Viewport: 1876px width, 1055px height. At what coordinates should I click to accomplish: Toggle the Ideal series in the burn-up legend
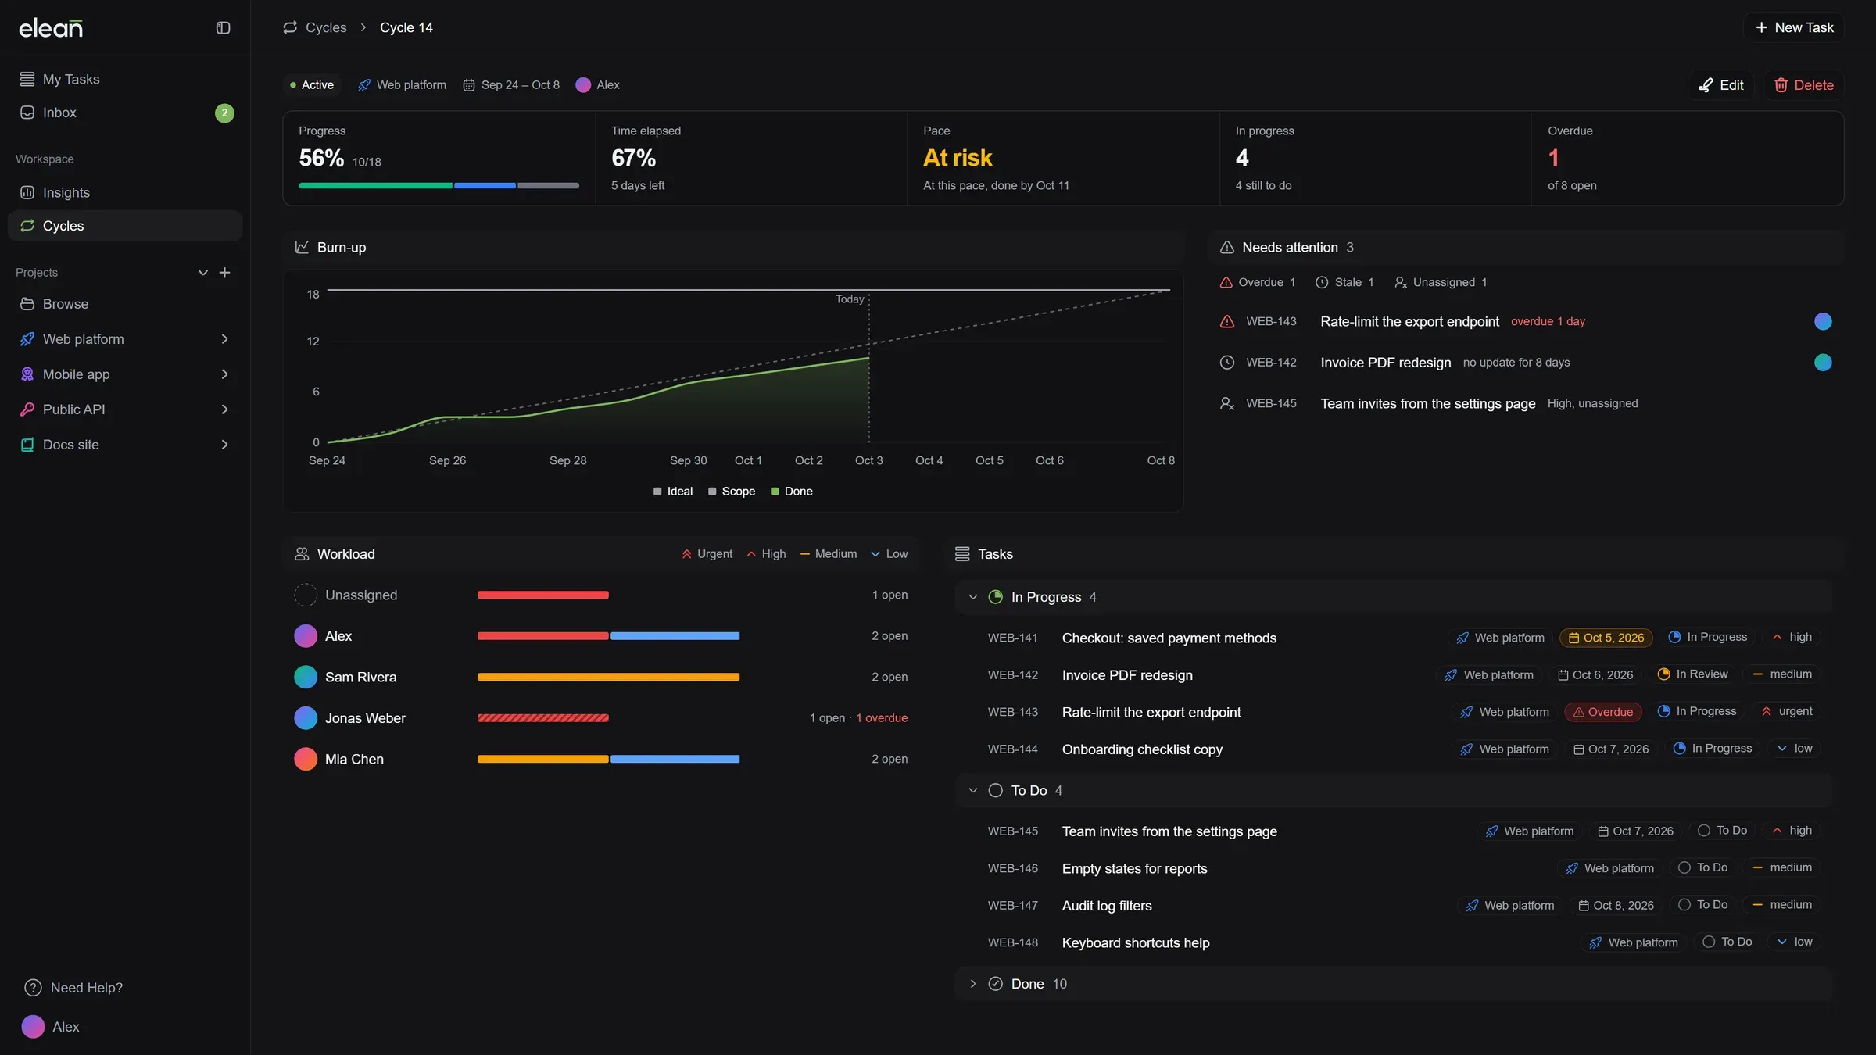click(673, 492)
